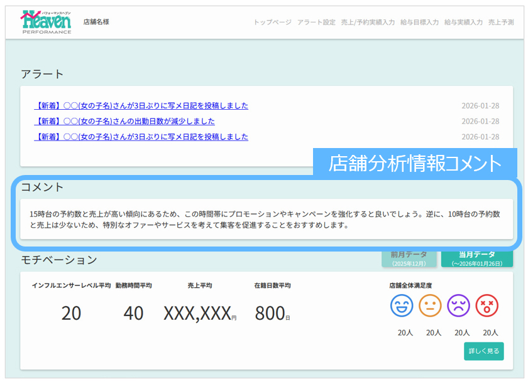This screenshot has height=382, width=528.
Task: Open 給与実績入力 in the header menu
Action: pyautogui.click(x=463, y=22)
